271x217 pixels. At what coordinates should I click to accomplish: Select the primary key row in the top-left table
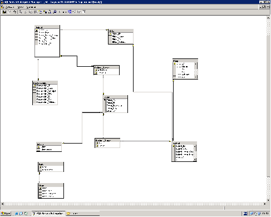(47, 30)
